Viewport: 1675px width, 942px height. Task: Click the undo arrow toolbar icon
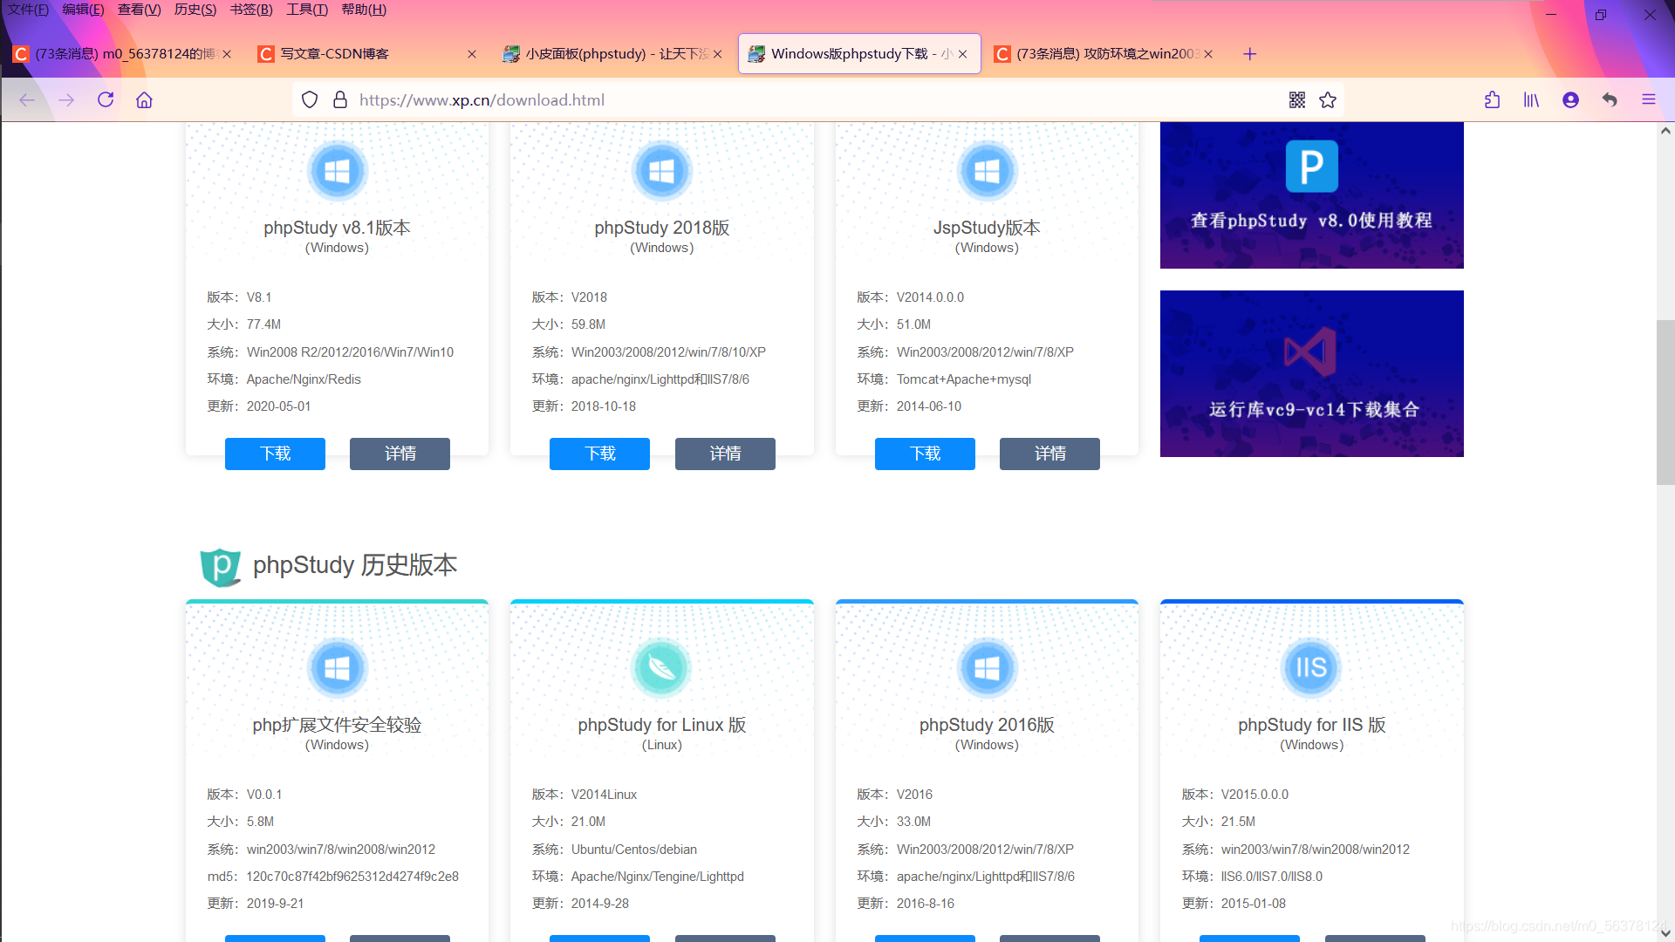[x=1610, y=100]
